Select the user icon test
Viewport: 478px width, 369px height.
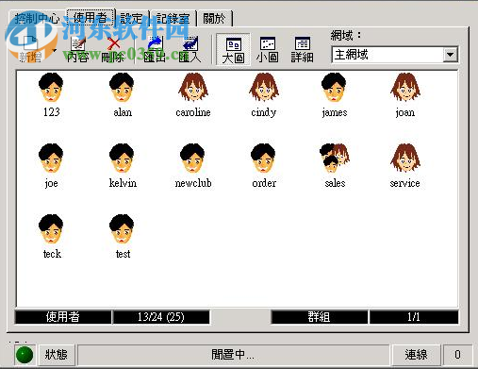[x=122, y=229]
